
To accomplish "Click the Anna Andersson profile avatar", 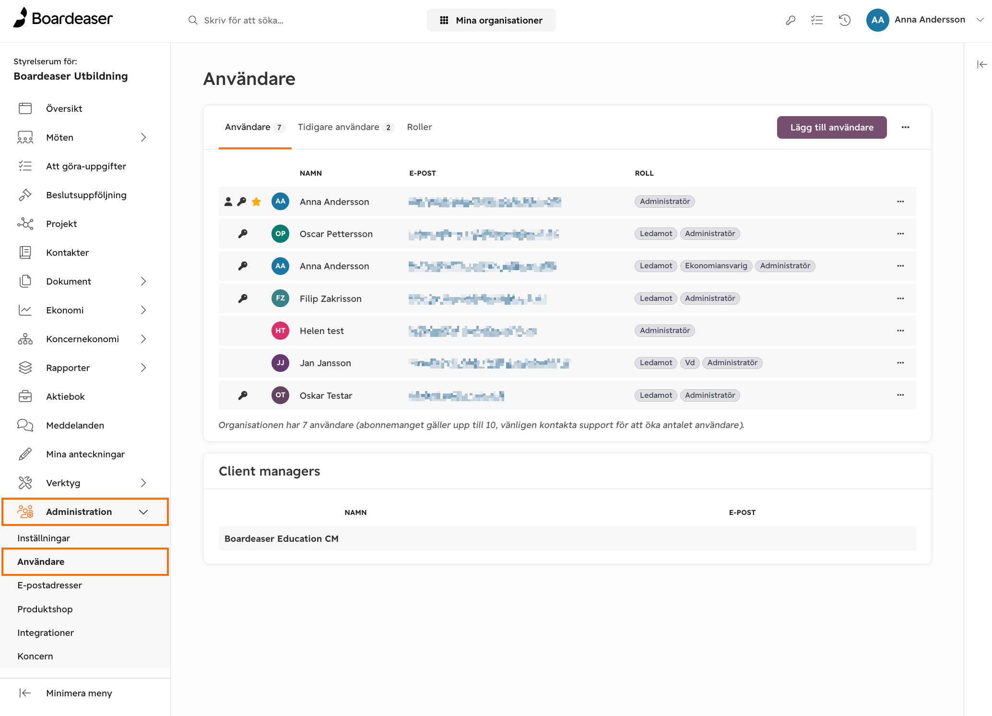I will [877, 20].
